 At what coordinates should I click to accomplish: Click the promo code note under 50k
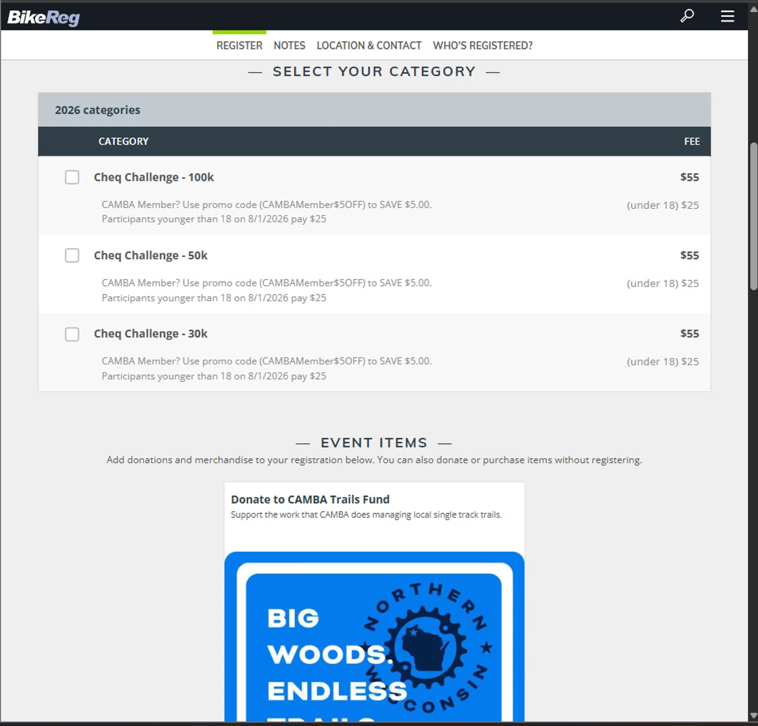pos(267,283)
